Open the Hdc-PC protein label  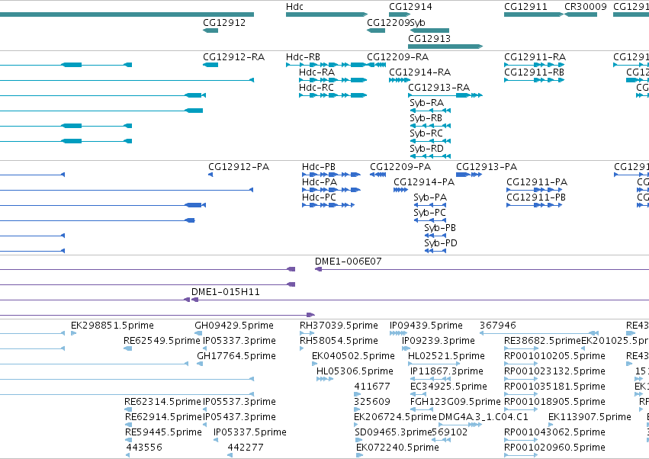pyautogui.click(x=319, y=197)
